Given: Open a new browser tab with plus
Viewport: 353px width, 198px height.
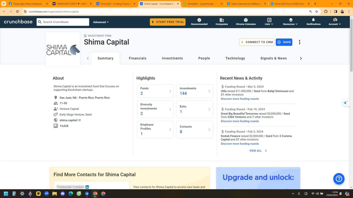Looking at the screenshot, I should coord(315,4).
